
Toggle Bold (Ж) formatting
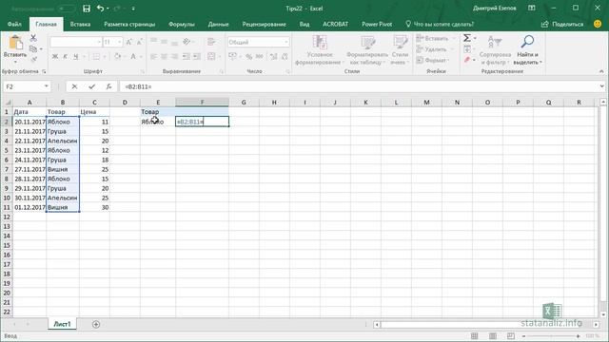click(55, 57)
